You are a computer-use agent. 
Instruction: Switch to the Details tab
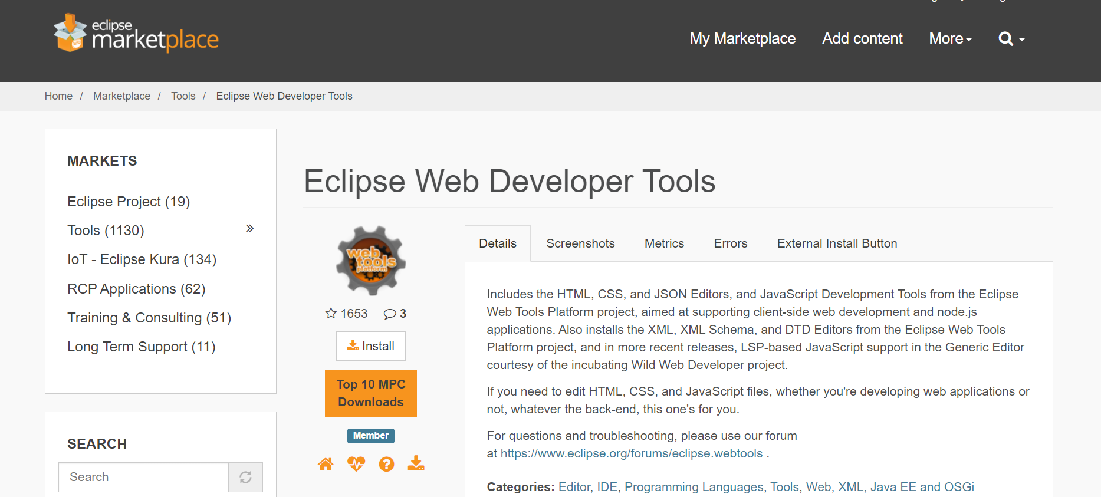[498, 243]
